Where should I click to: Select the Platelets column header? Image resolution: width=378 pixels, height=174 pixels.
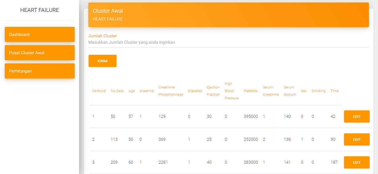(x=250, y=91)
